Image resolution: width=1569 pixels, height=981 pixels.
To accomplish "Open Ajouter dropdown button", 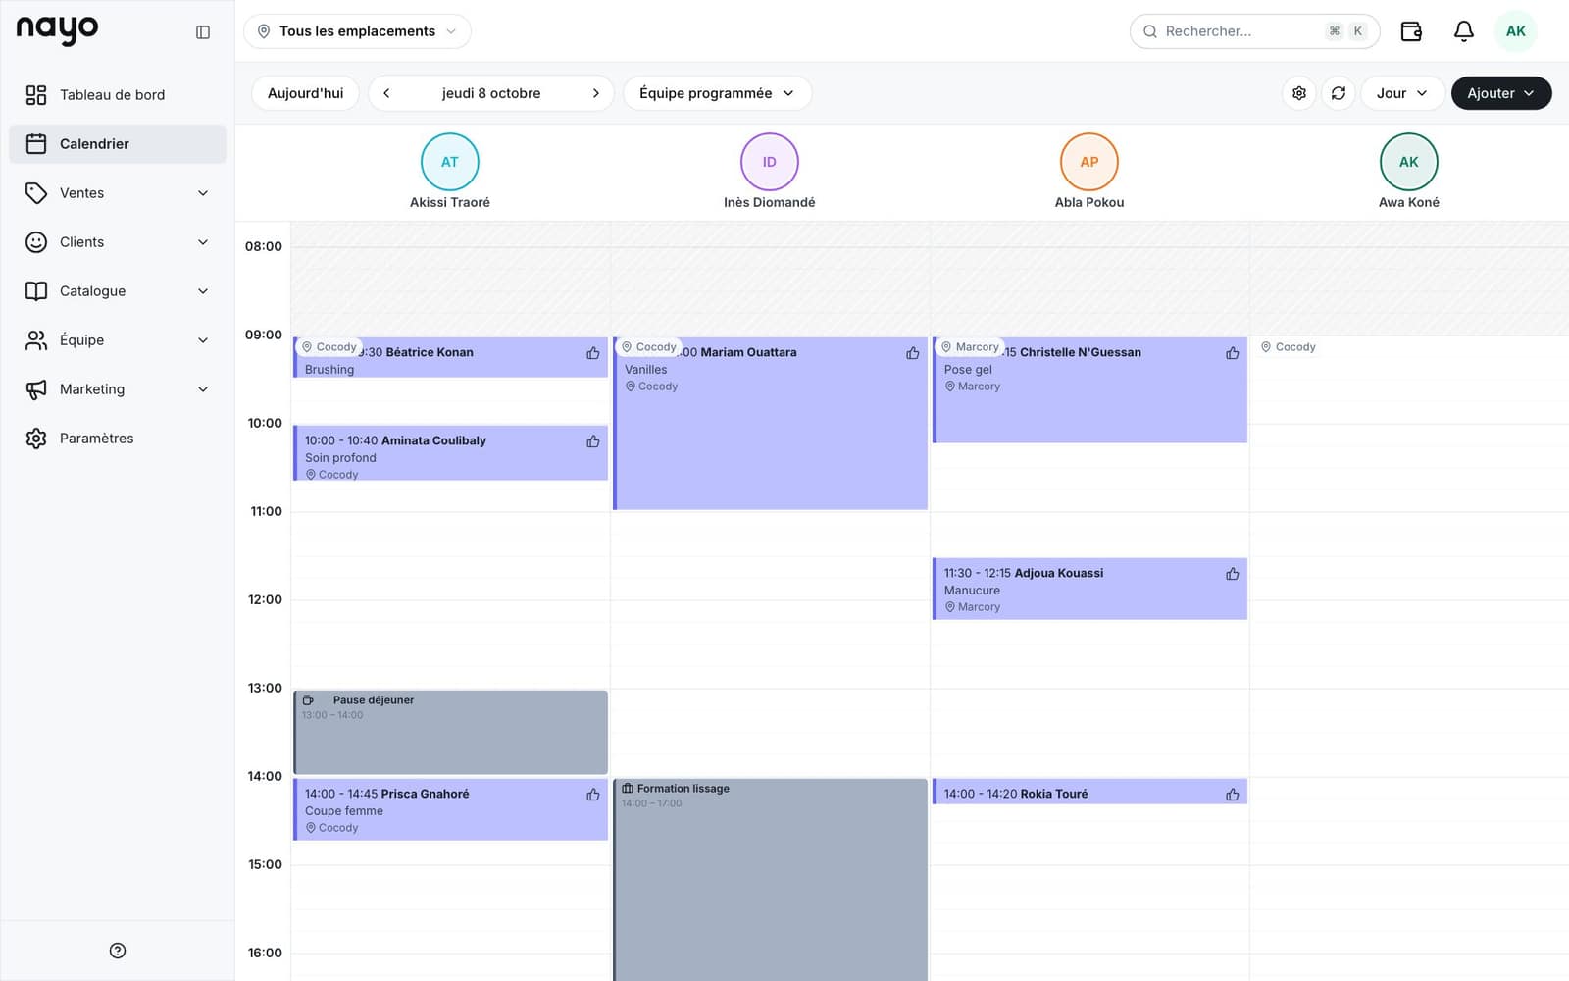I will (1500, 93).
